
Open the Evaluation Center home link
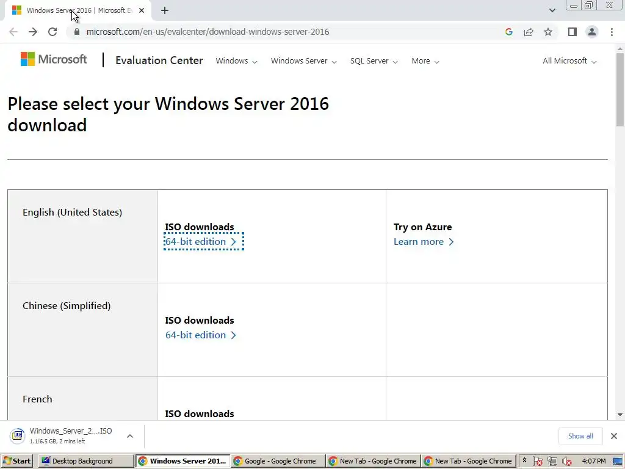pyautogui.click(x=159, y=60)
